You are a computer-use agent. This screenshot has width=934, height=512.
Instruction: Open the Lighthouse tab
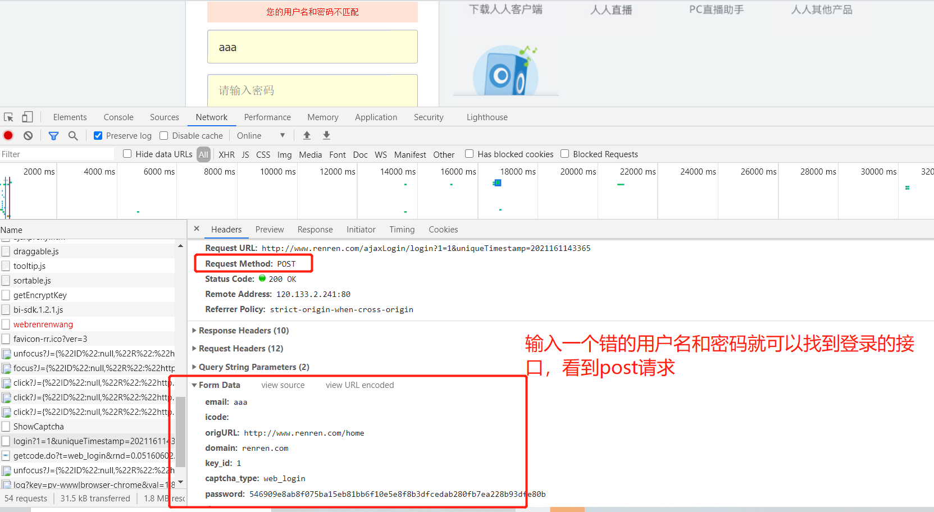[487, 117]
